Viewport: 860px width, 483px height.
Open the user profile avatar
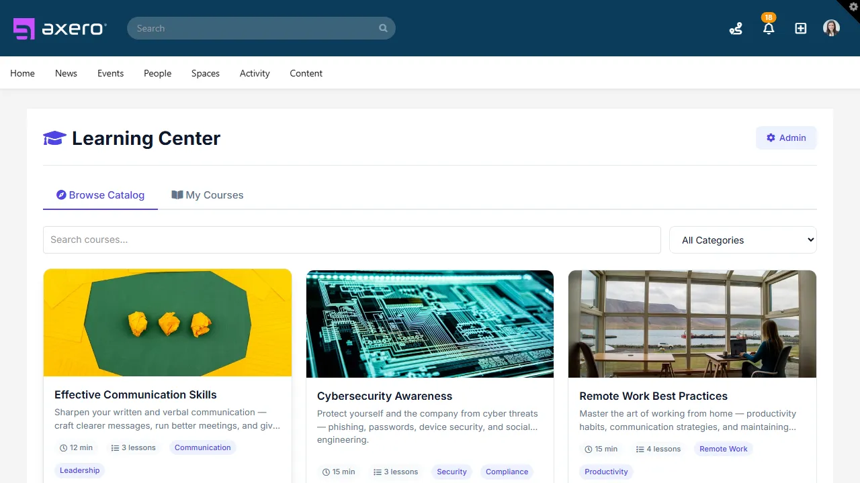[x=831, y=28]
